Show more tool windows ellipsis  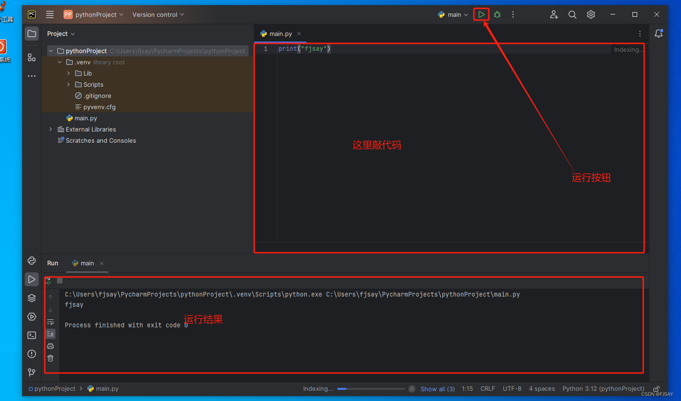click(x=32, y=76)
